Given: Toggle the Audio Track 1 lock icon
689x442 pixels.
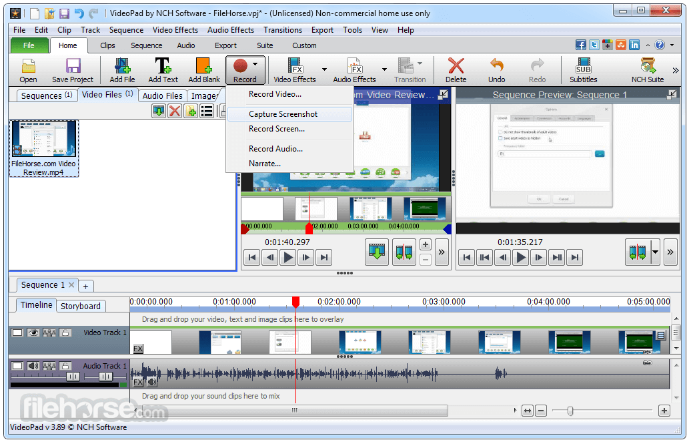Looking at the screenshot, I should click(x=65, y=366).
